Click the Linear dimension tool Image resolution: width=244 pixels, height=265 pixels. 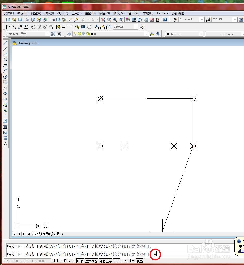(x=8, y=27)
